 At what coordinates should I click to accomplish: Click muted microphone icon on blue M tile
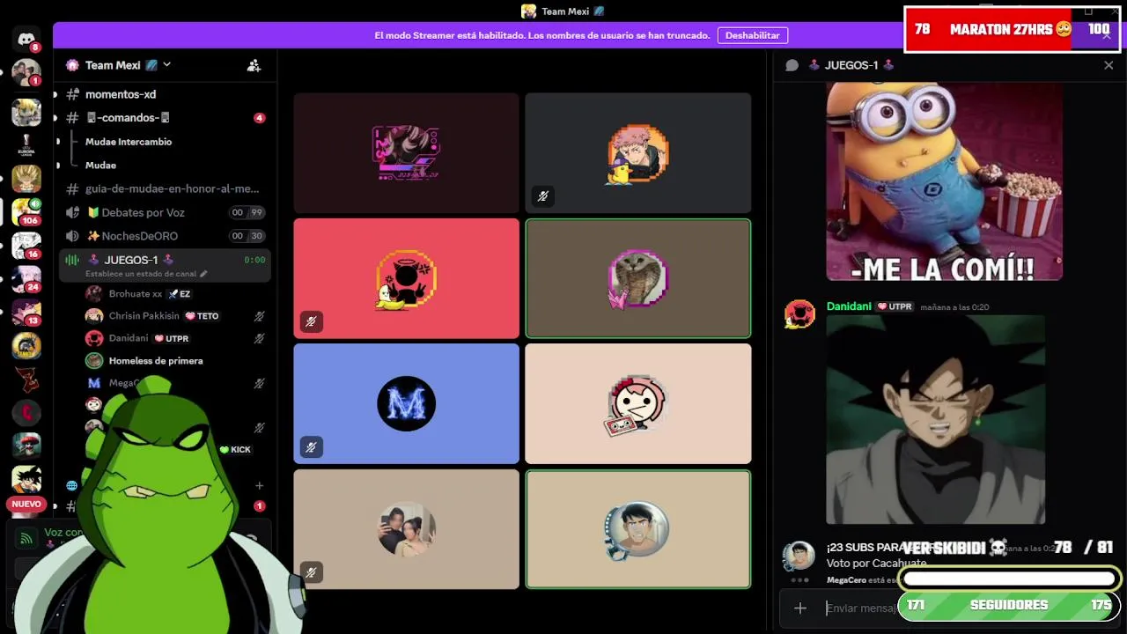pos(311,447)
